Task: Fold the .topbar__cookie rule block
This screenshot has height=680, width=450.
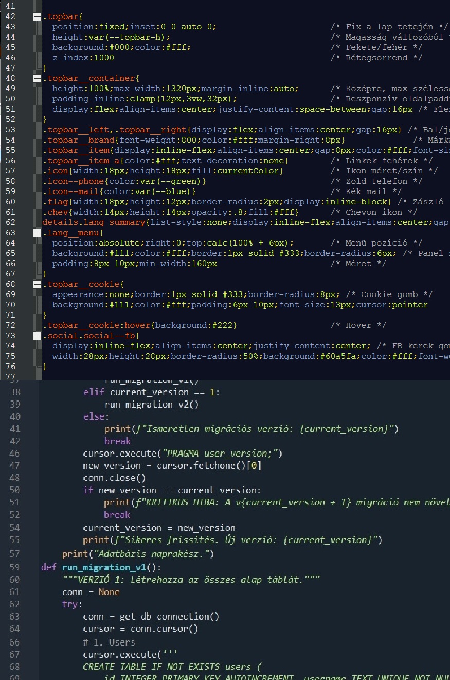Action: pyautogui.click(x=37, y=284)
